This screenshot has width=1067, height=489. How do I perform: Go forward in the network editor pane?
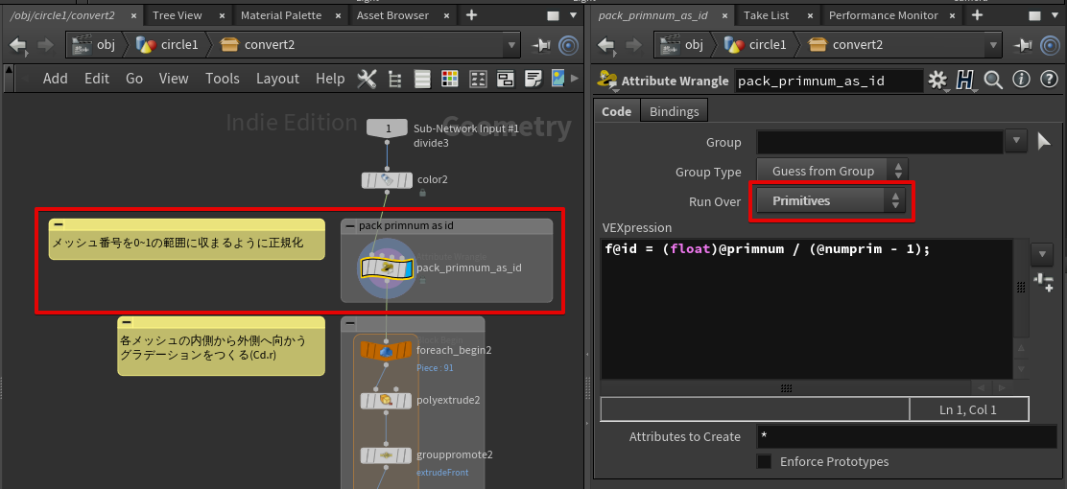[45, 46]
